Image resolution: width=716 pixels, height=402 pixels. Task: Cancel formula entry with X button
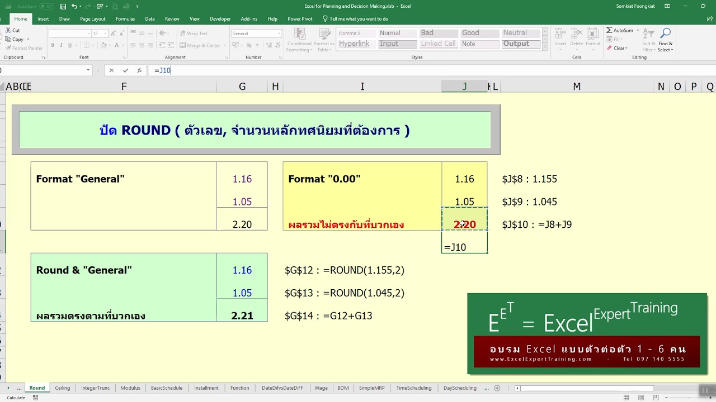(111, 70)
